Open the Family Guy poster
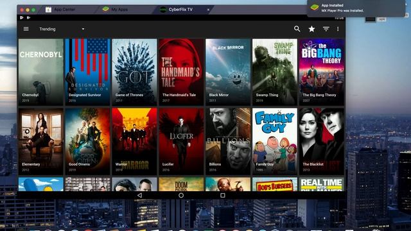 [x=275, y=141]
